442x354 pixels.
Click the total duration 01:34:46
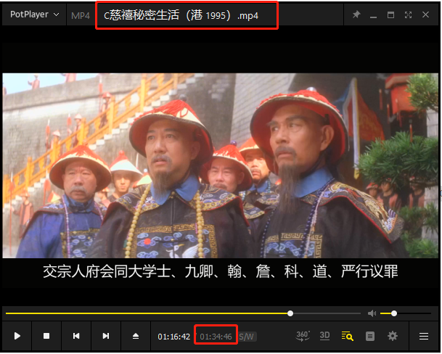(216, 337)
